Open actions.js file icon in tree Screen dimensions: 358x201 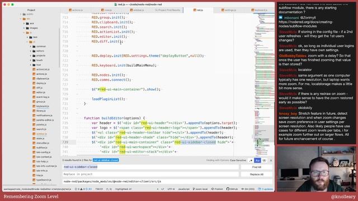(34, 74)
